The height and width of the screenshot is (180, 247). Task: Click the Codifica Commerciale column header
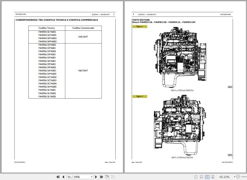click(83, 28)
